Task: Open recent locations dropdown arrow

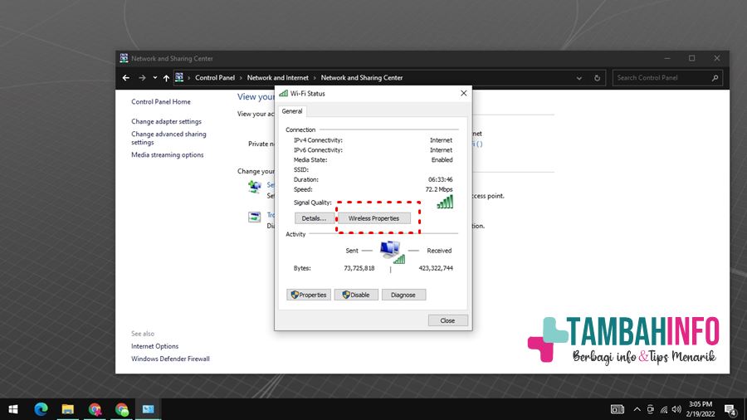Action: coord(155,78)
